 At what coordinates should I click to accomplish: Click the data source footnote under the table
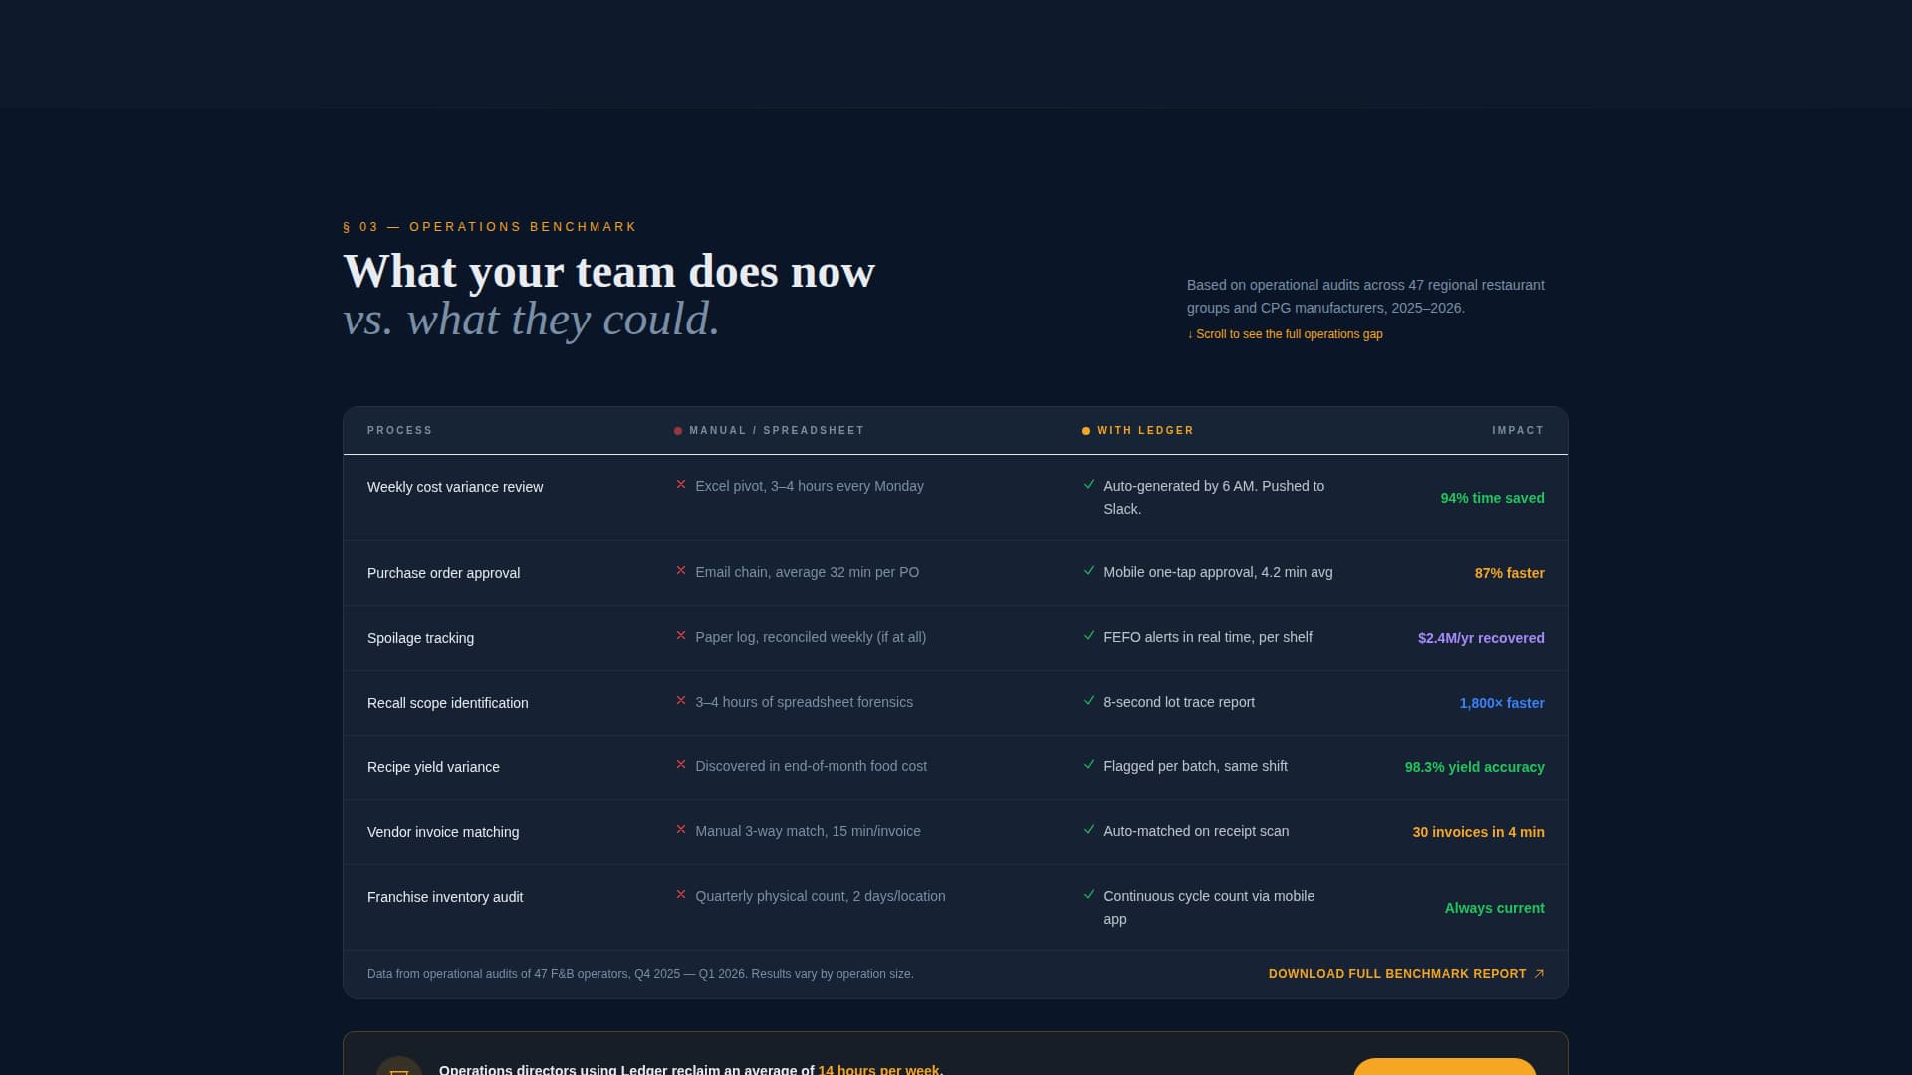click(640, 974)
